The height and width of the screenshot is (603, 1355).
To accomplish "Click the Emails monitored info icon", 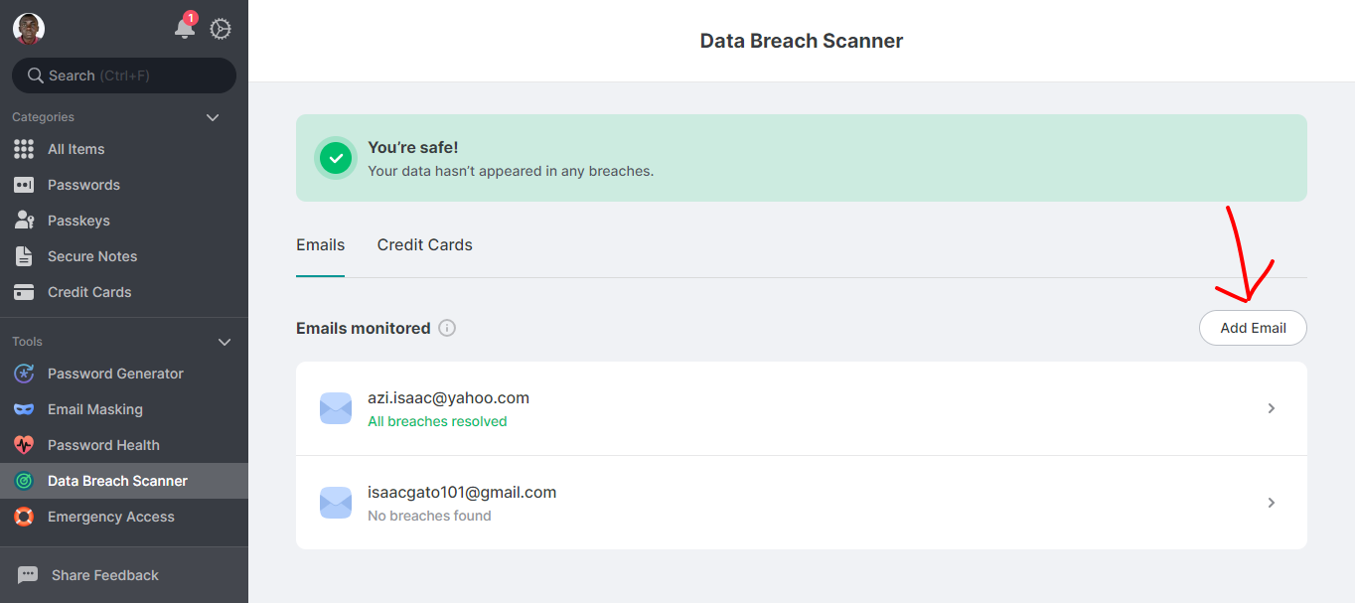I will (447, 328).
